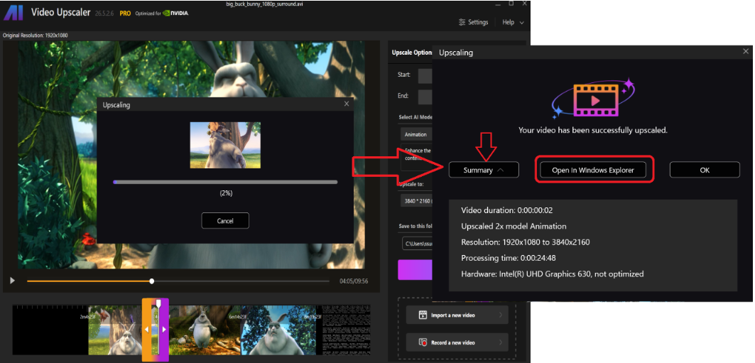Cancel the upscaling process
The width and height of the screenshot is (755, 363).
[x=225, y=220]
